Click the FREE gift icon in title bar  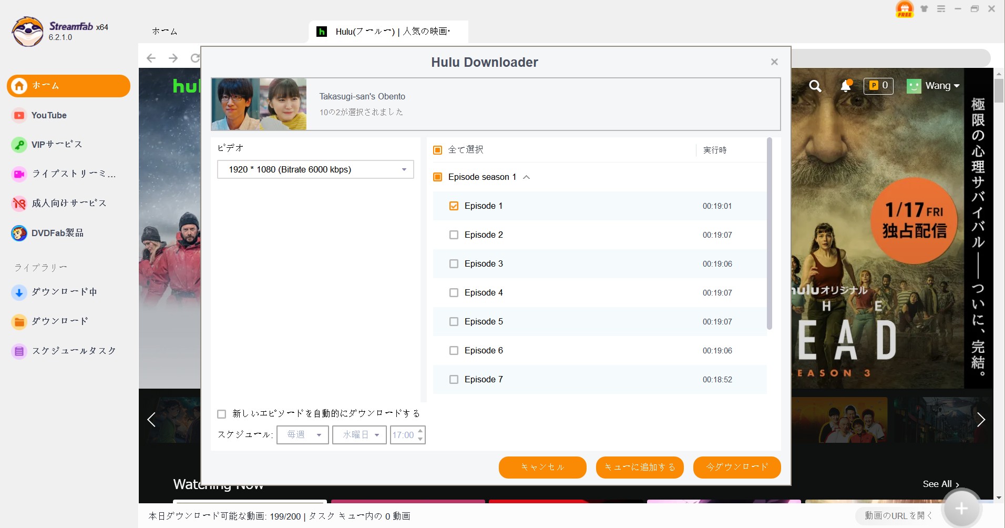pyautogui.click(x=905, y=9)
